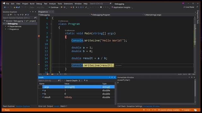Open the Analyze menu
This screenshot has height=113, width=202.
52,3
